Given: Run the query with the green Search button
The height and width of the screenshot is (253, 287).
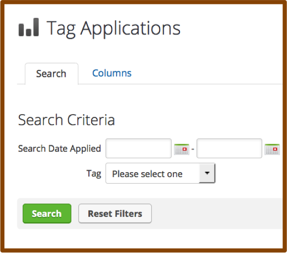Looking at the screenshot, I should click(x=47, y=213).
